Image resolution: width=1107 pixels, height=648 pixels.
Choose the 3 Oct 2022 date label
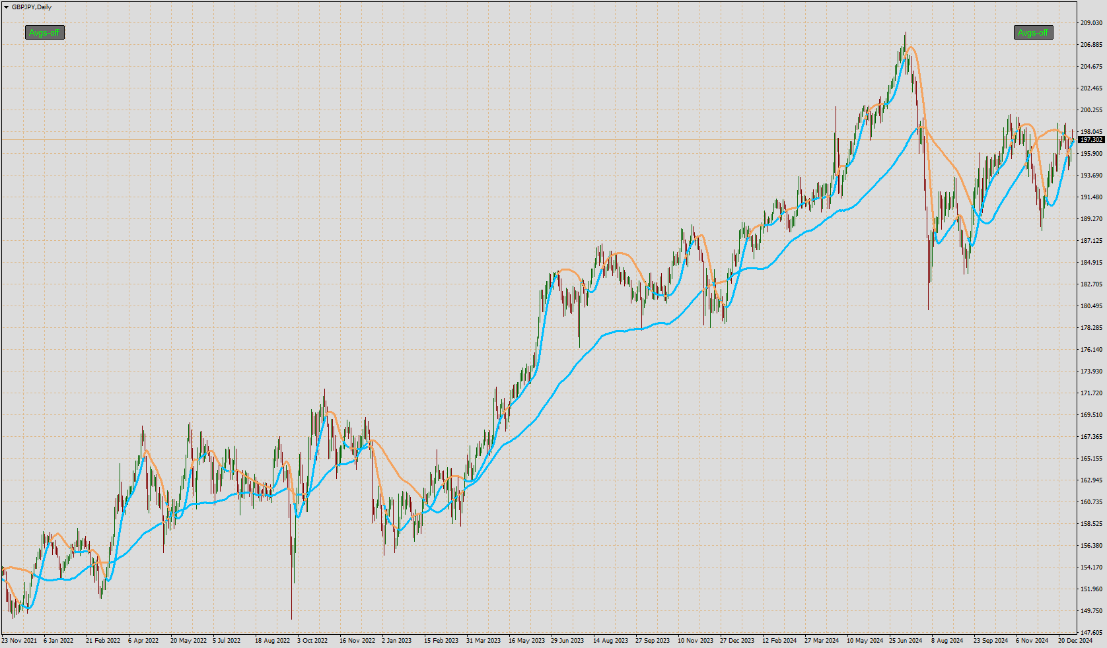click(312, 641)
